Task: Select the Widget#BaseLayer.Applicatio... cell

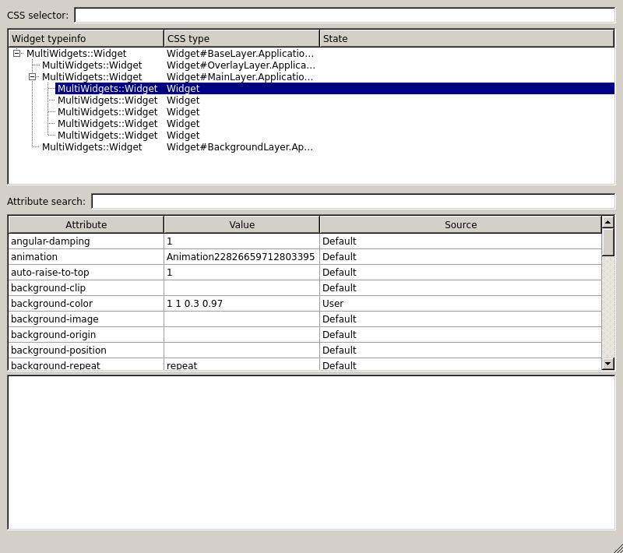Action: pos(241,53)
